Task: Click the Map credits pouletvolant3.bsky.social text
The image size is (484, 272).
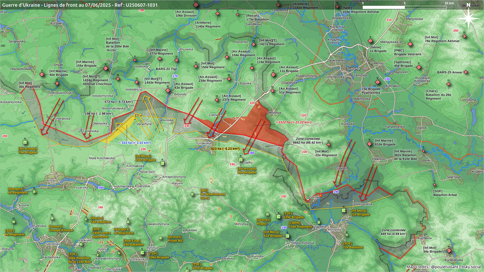Action: 444,267
